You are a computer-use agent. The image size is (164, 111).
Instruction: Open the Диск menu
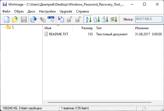(31, 11)
